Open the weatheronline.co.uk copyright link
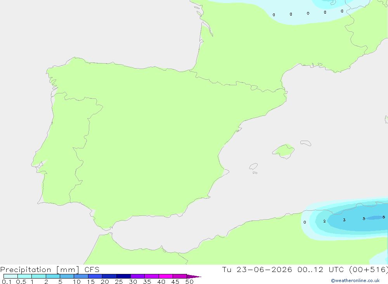The image size is (388, 284). (355, 281)
